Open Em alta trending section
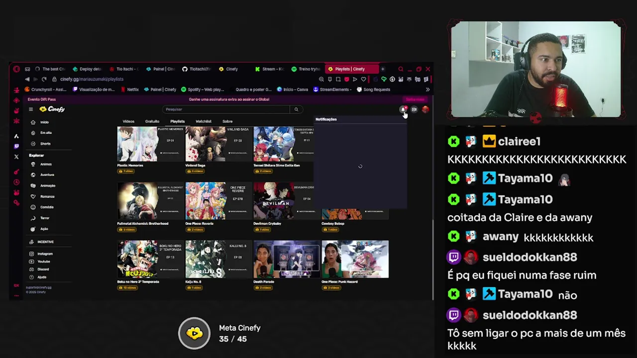This screenshot has height=358, width=637. (x=42, y=133)
